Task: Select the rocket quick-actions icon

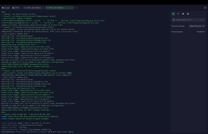Action: coord(173,14)
